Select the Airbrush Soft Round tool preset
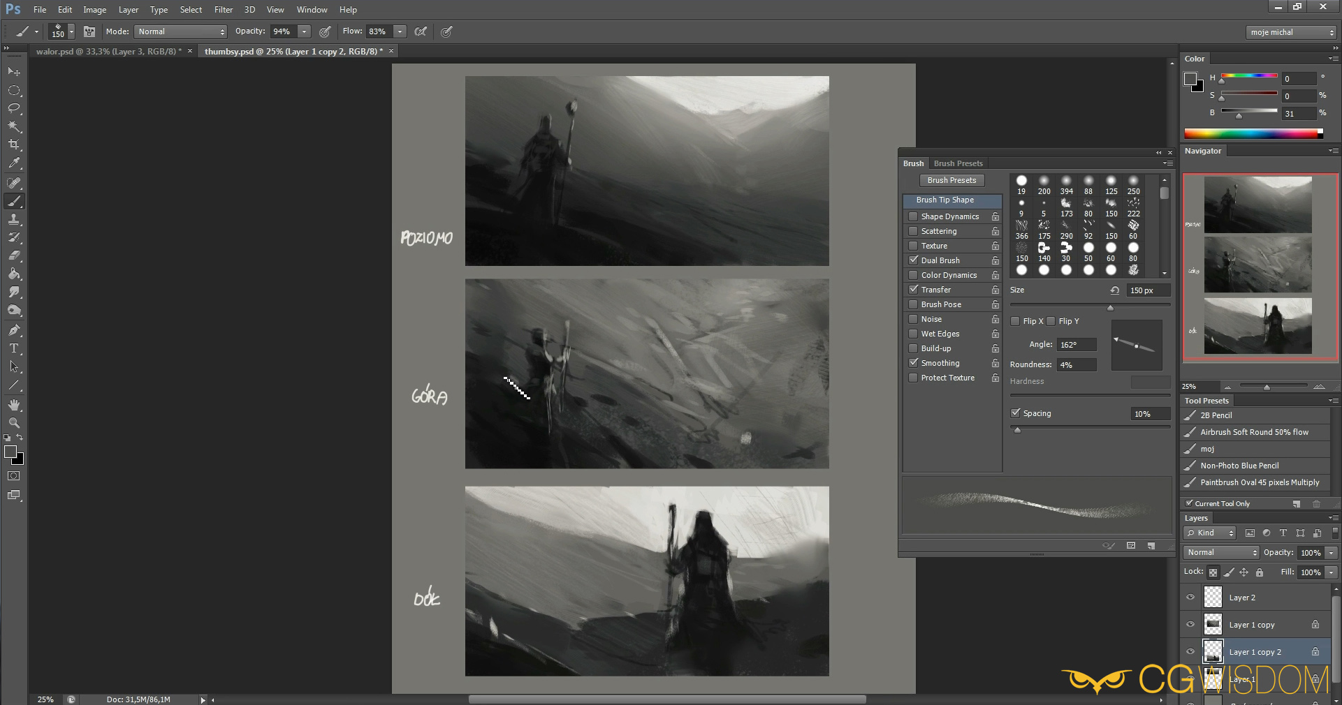The height and width of the screenshot is (705, 1342). [1254, 432]
